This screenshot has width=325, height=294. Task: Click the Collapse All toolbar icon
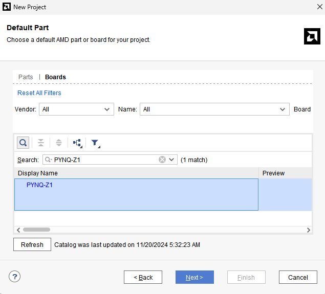(41, 143)
